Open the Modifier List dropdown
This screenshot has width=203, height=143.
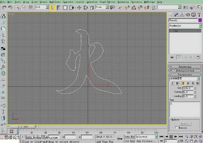[185, 26]
